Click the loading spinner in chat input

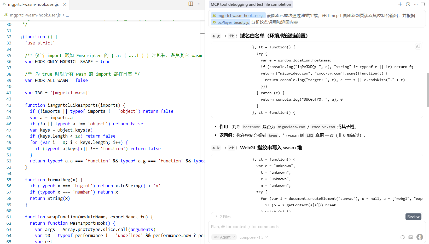coord(402,237)
